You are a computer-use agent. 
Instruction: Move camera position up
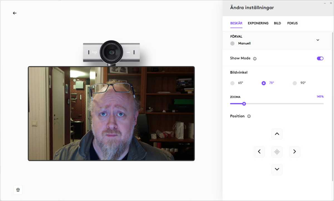click(277, 134)
